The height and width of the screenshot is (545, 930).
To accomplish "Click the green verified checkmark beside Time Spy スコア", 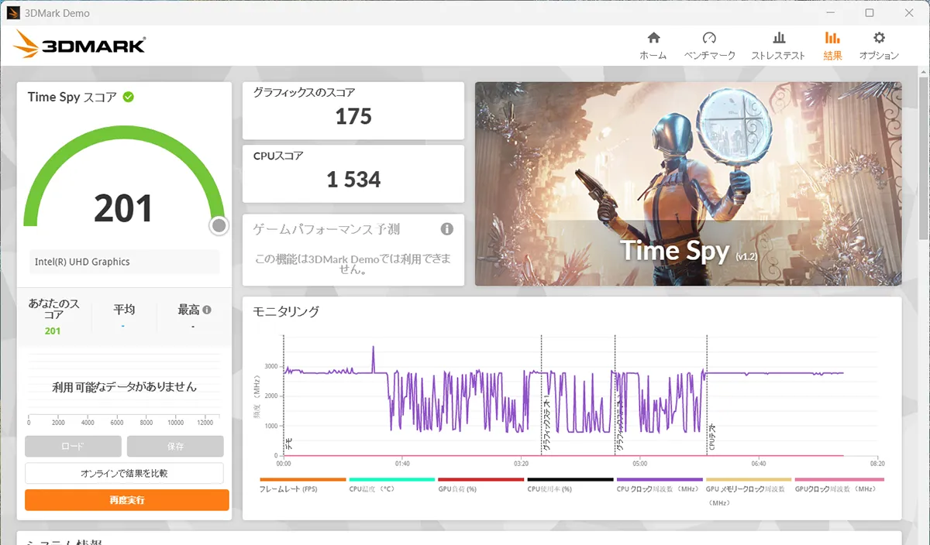I will tap(129, 97).
